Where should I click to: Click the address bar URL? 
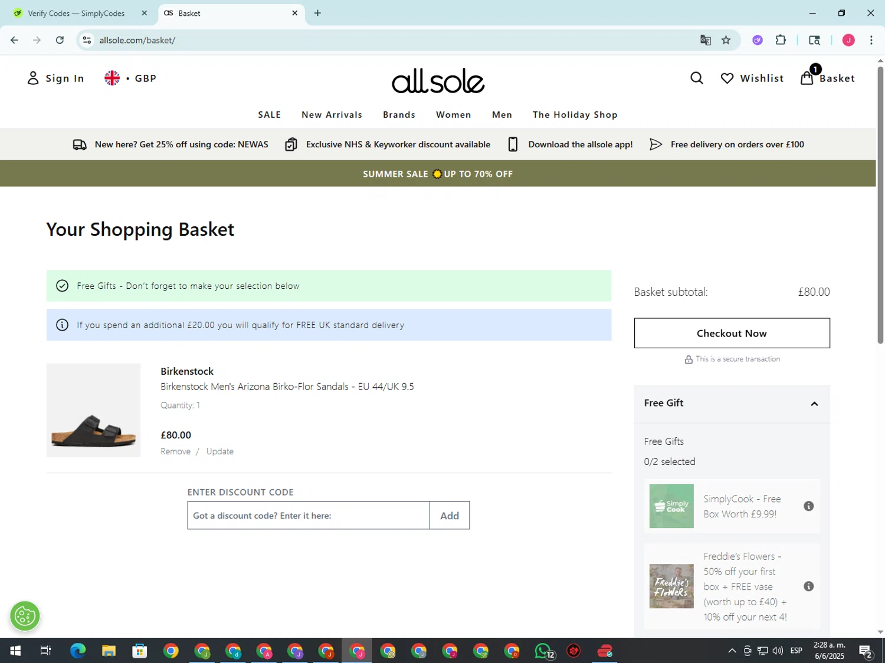click(137, 40)
